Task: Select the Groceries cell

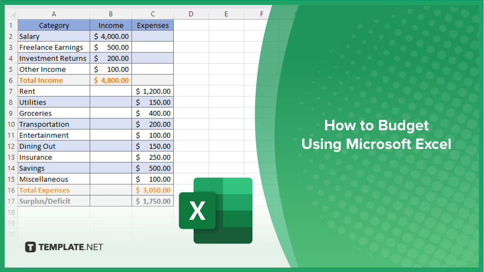Action: tap(54, 113)
